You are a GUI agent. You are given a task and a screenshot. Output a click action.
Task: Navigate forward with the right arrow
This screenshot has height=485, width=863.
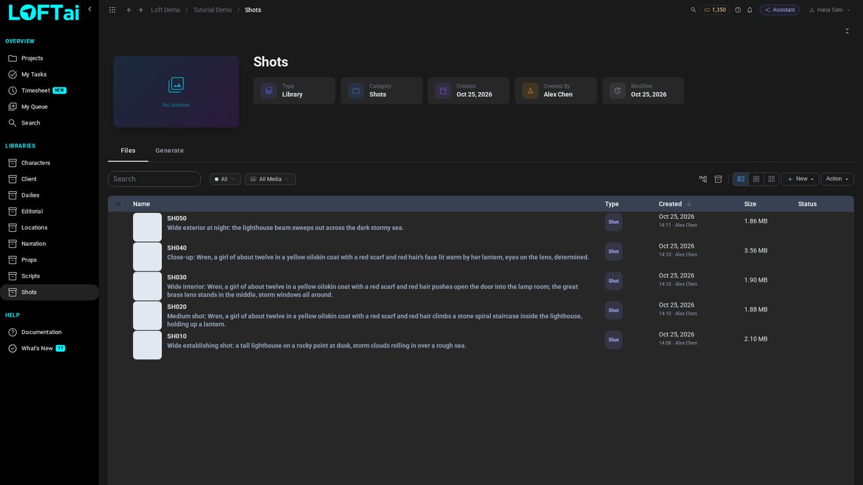[x=140, y=10]
